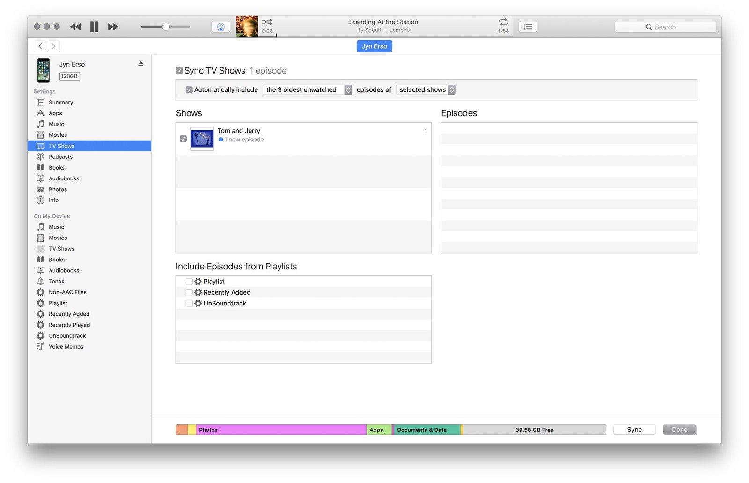Expand the "selected shows" dropdown

[426, 90]
